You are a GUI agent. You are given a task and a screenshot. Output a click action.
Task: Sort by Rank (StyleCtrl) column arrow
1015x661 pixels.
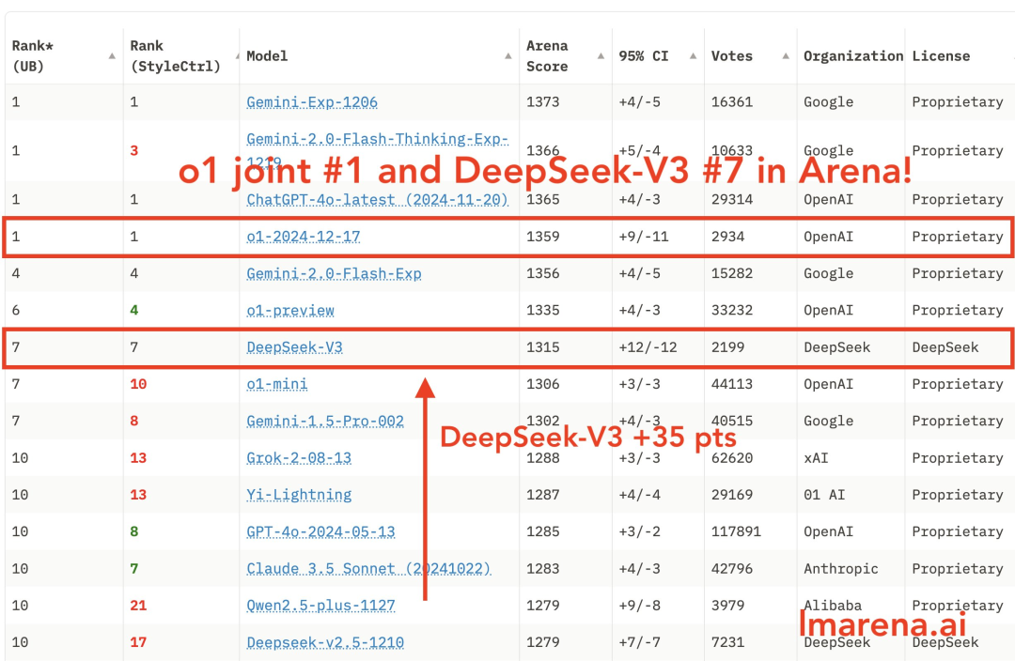point(237,56)
